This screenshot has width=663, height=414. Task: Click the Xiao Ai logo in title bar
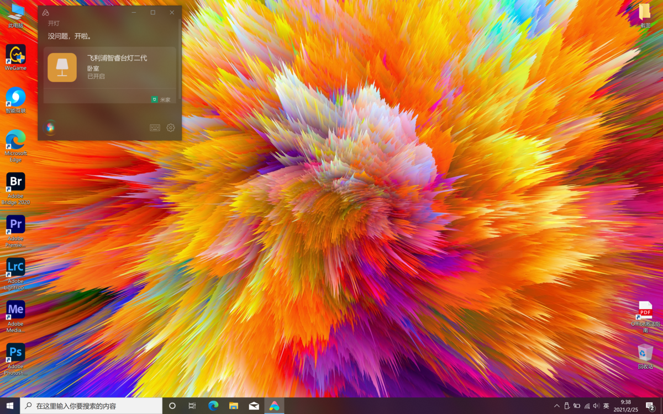[x=46, y=13]
